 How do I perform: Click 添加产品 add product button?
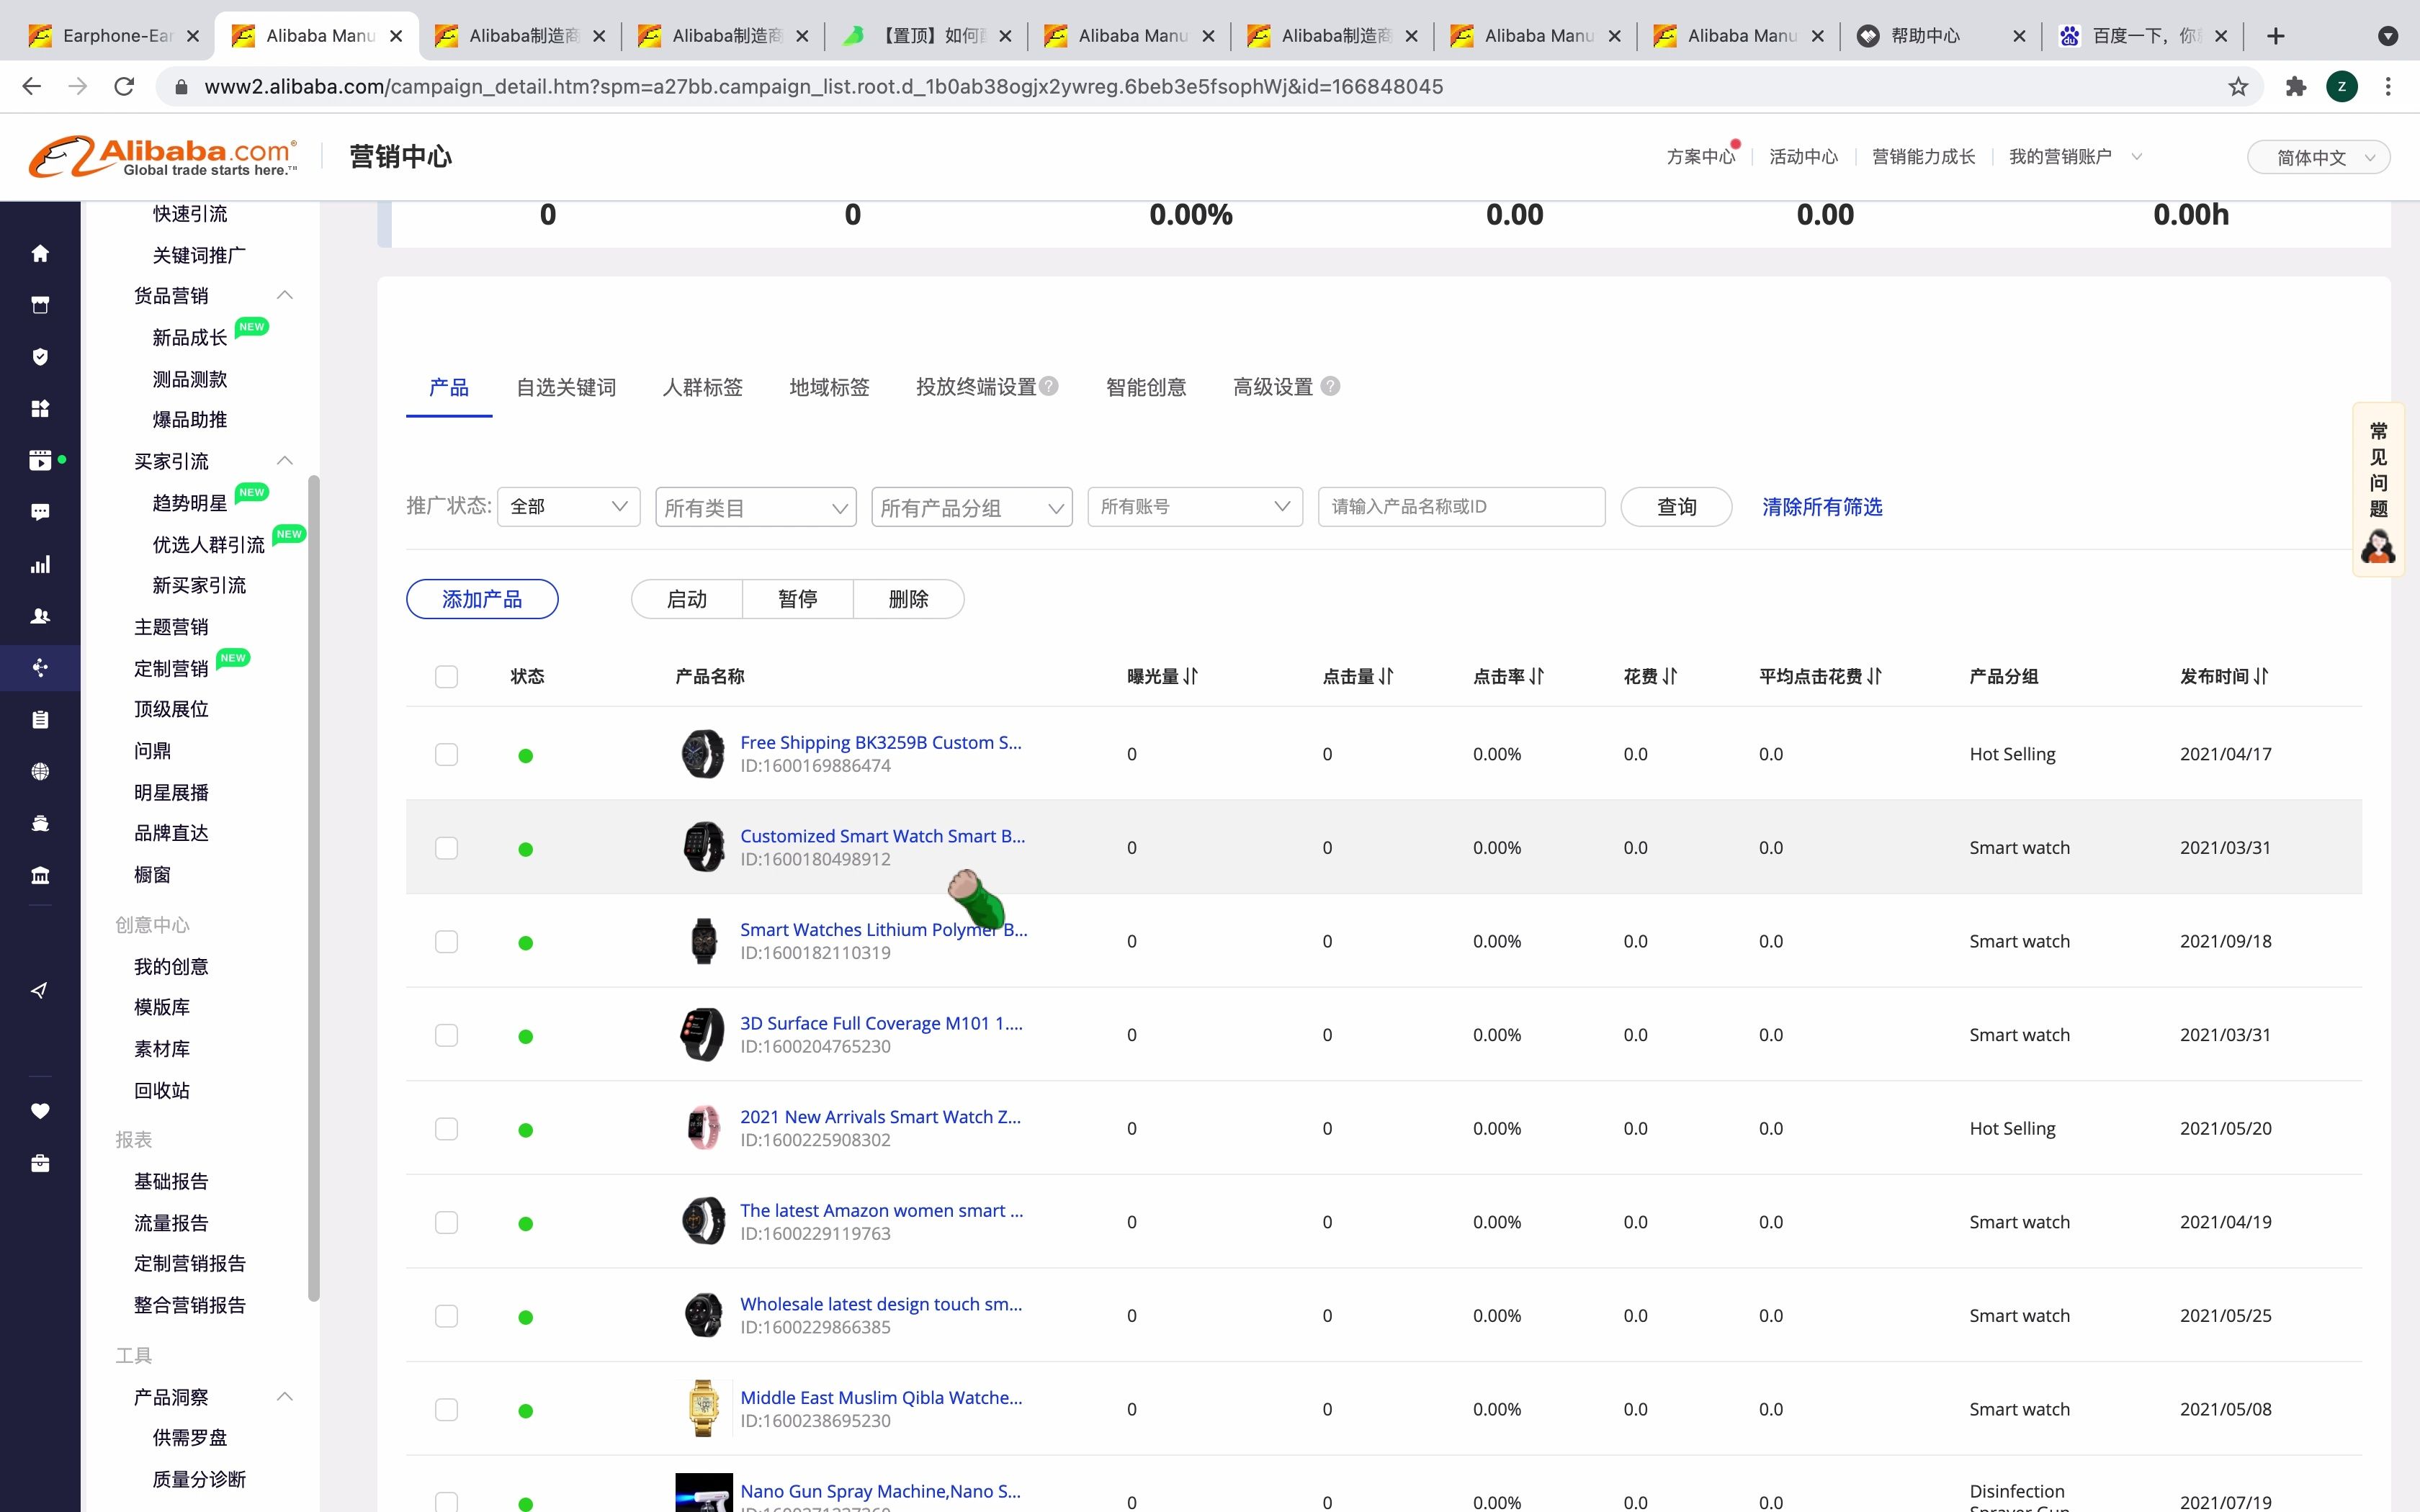pos(483,598)
